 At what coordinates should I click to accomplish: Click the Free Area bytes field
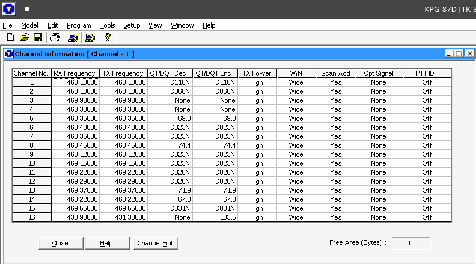coord(411,243)
